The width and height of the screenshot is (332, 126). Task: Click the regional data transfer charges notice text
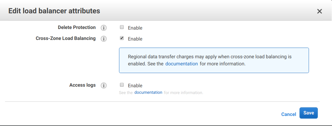coord(210,60)
